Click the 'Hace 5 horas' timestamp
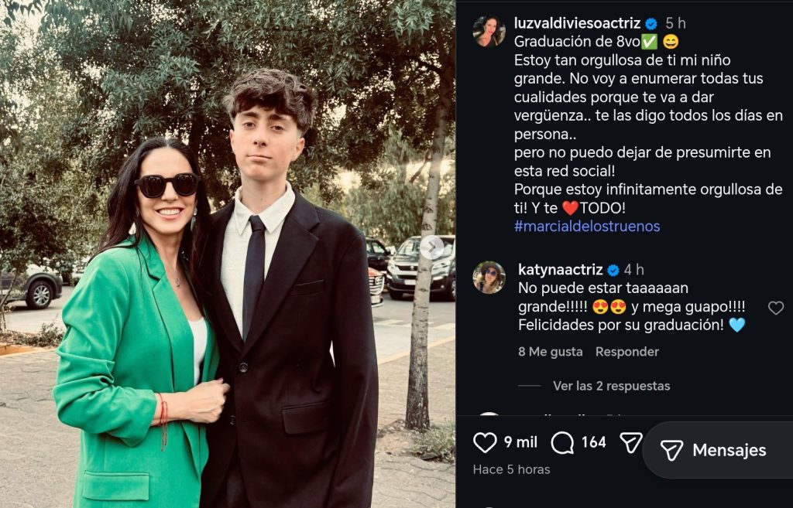The image size is (793, 508). click(511, 469)
